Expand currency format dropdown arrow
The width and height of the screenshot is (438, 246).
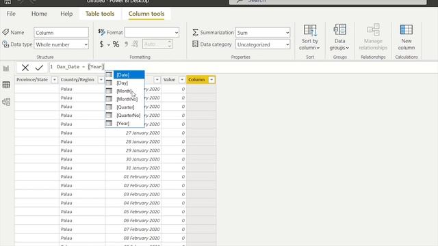(109, 45)
